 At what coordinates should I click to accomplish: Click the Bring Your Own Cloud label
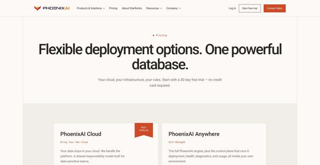[74, 142]
